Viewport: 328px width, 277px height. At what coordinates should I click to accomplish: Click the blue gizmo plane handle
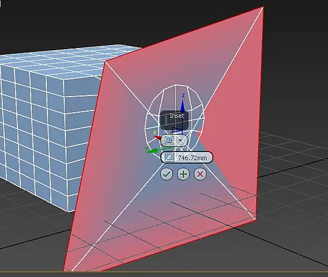click(x=177, y=130)
